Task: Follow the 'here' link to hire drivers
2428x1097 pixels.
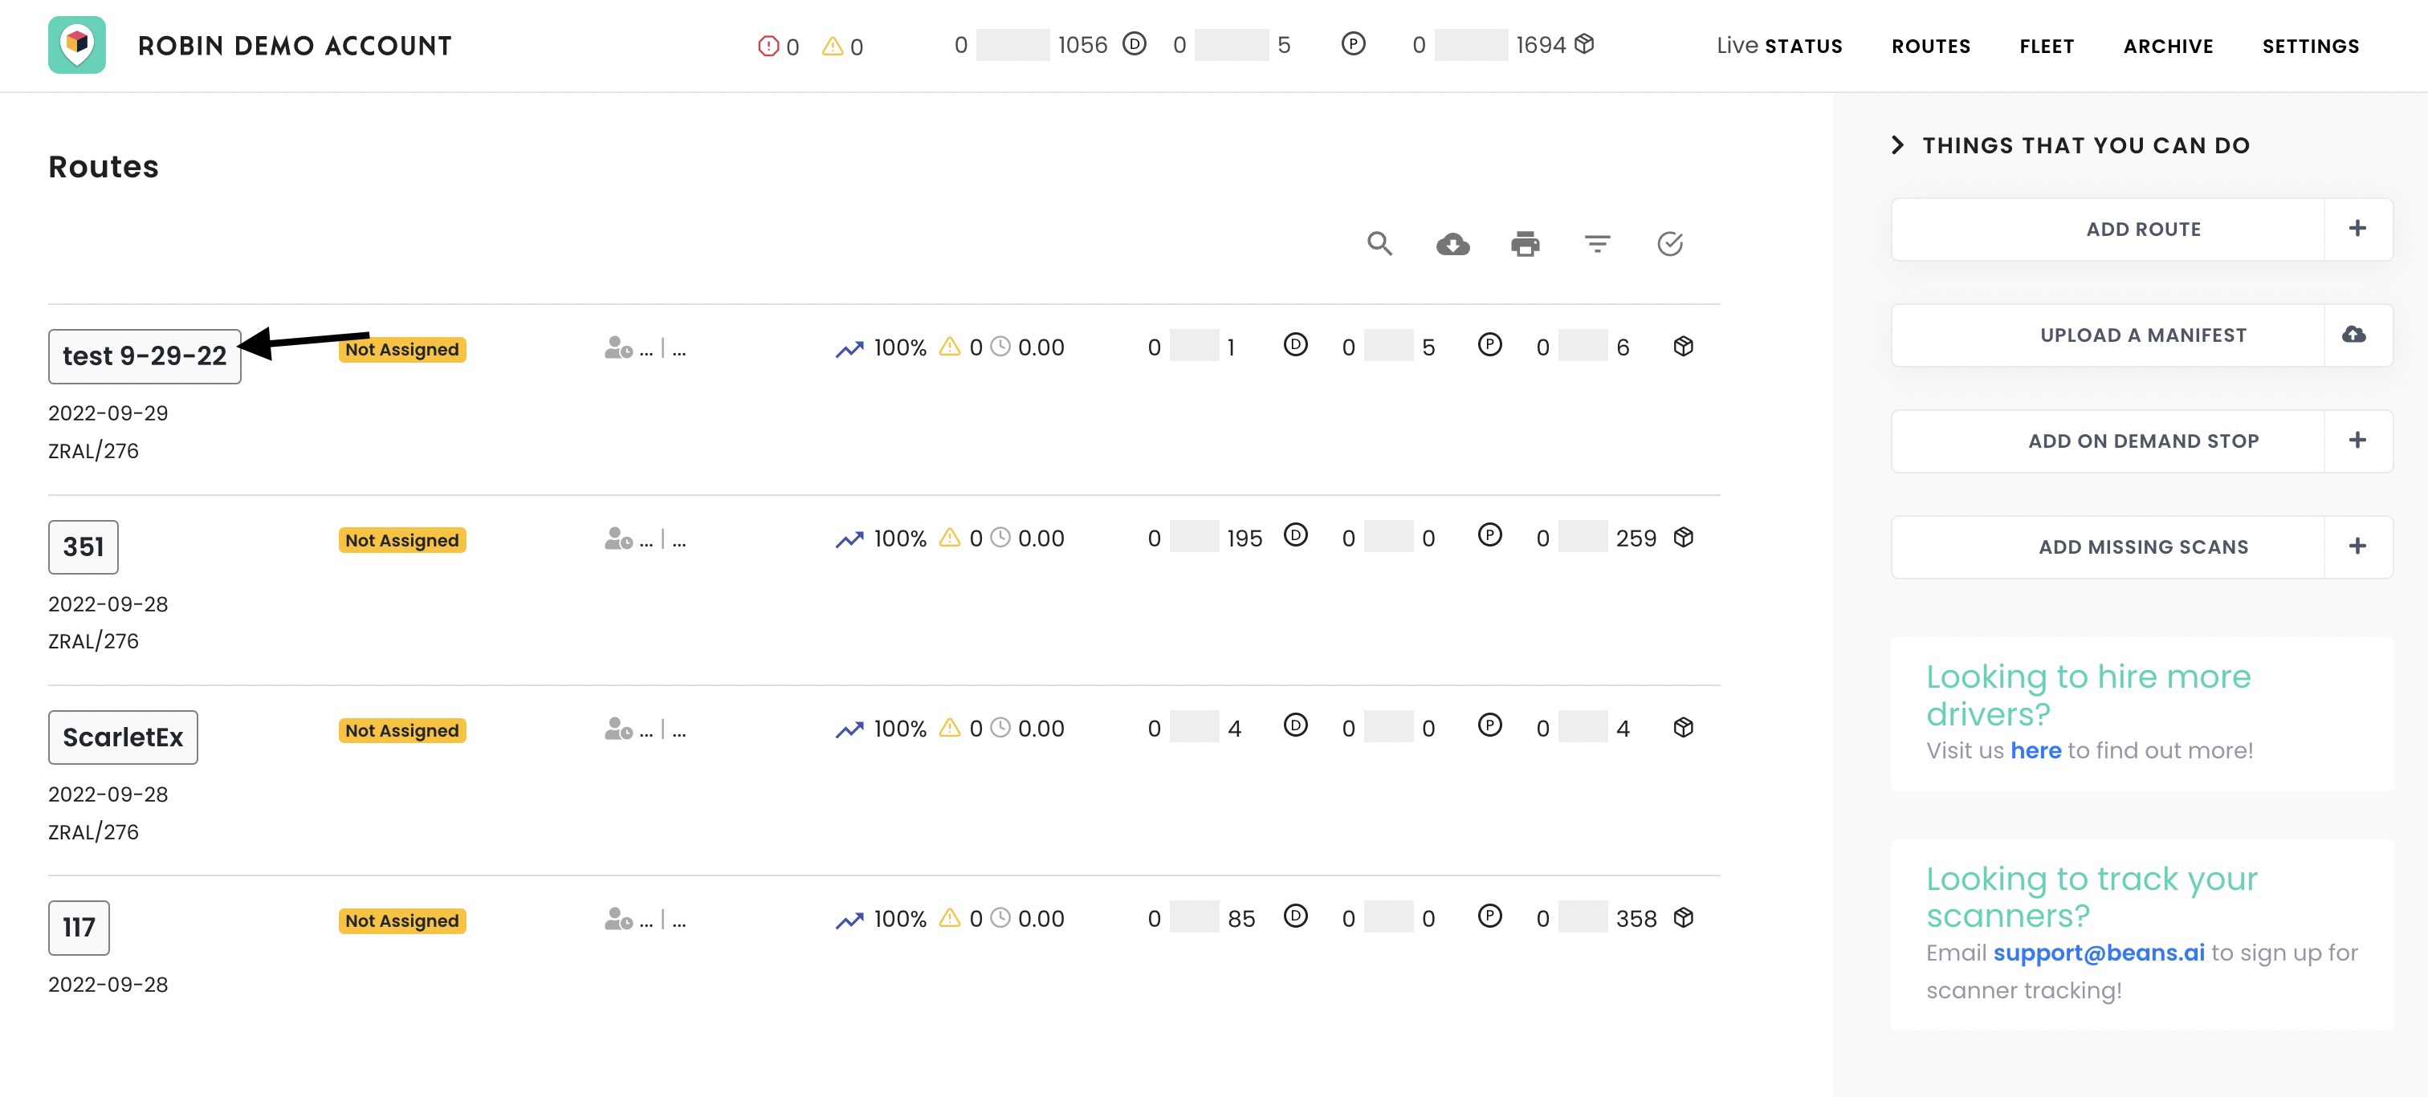Action: pyautogui.click(x=2035, y=750)
